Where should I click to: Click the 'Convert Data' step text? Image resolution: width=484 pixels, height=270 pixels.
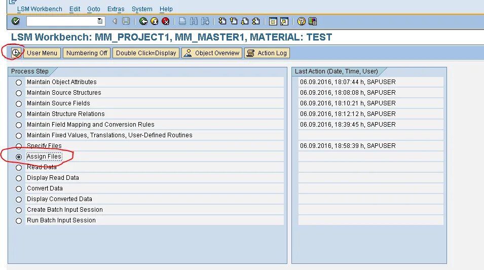[x=45, y=188]
